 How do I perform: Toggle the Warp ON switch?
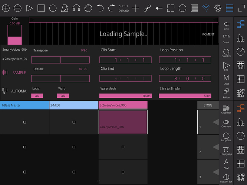point(63,95)
